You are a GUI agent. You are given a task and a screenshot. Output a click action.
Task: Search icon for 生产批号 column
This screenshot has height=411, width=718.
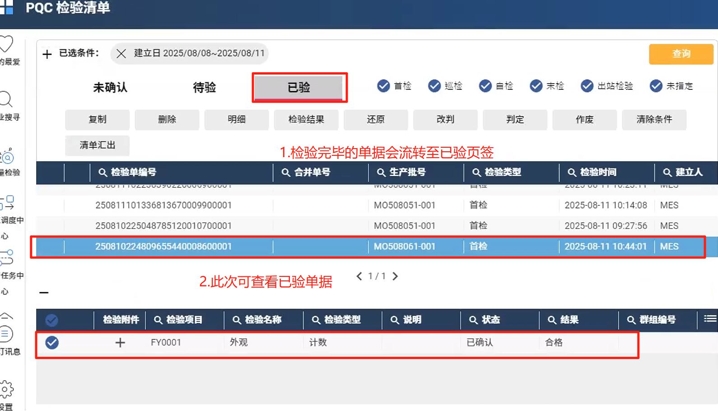(x=381, y=173)
